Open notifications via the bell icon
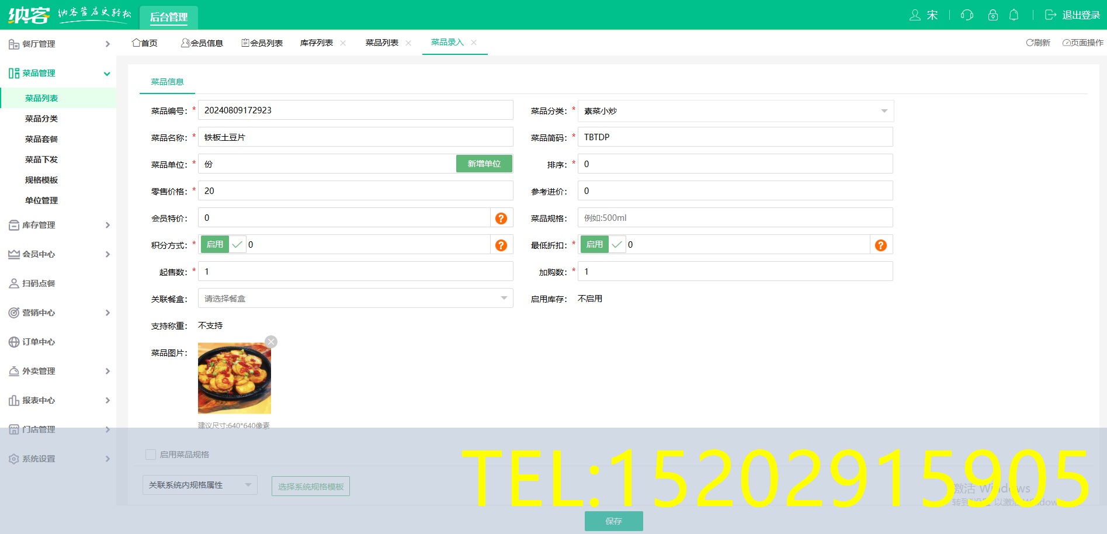This screenshot has height=534, width=1107. [1014, 15]
